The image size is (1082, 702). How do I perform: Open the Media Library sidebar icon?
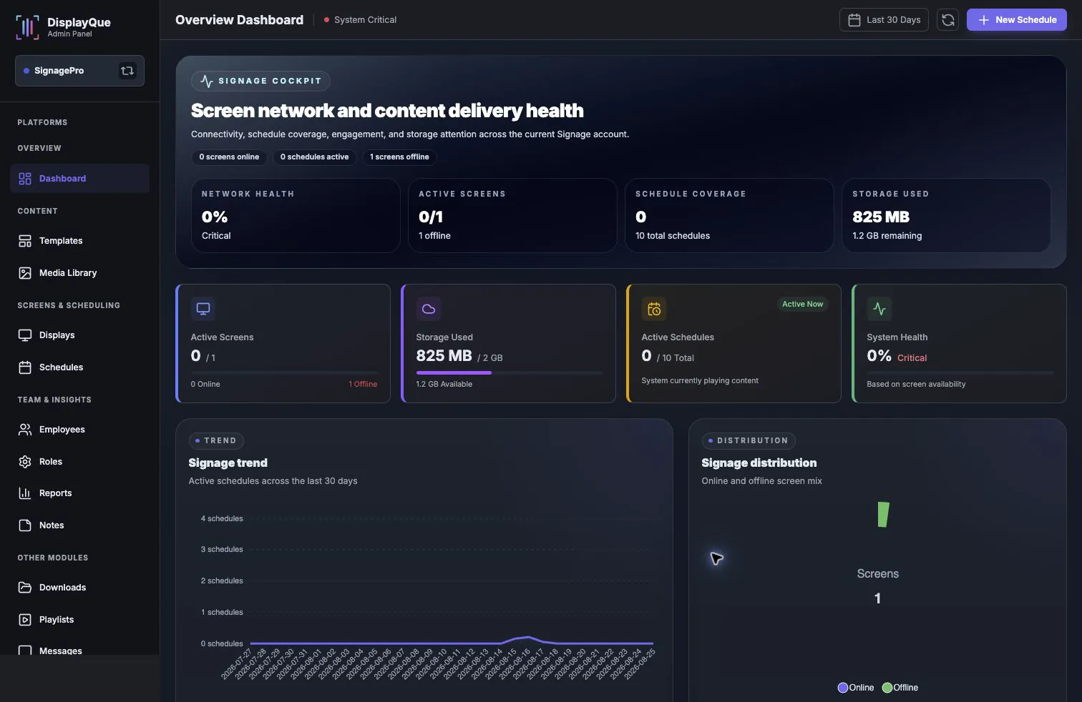pyautogui.click(x=25, y=273)
